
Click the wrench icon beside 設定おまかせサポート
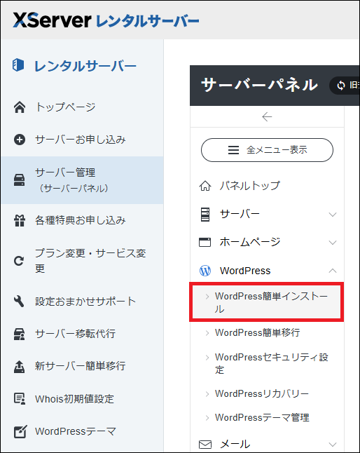(19, 302)
